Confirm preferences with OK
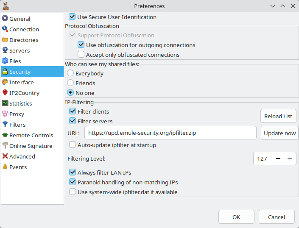Screen dimensions: 299x228 (x=236, y=217)
